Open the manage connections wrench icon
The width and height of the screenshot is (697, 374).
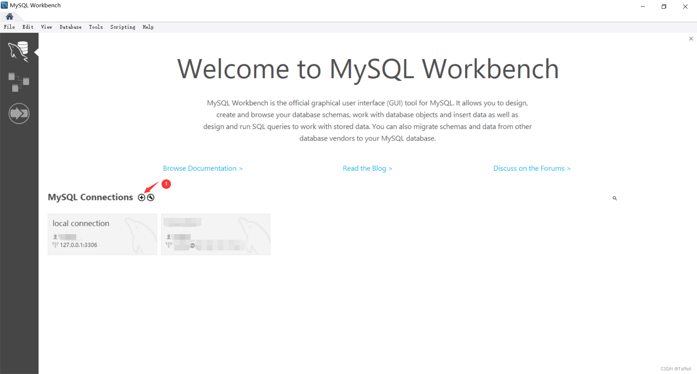tap(150, 197)
